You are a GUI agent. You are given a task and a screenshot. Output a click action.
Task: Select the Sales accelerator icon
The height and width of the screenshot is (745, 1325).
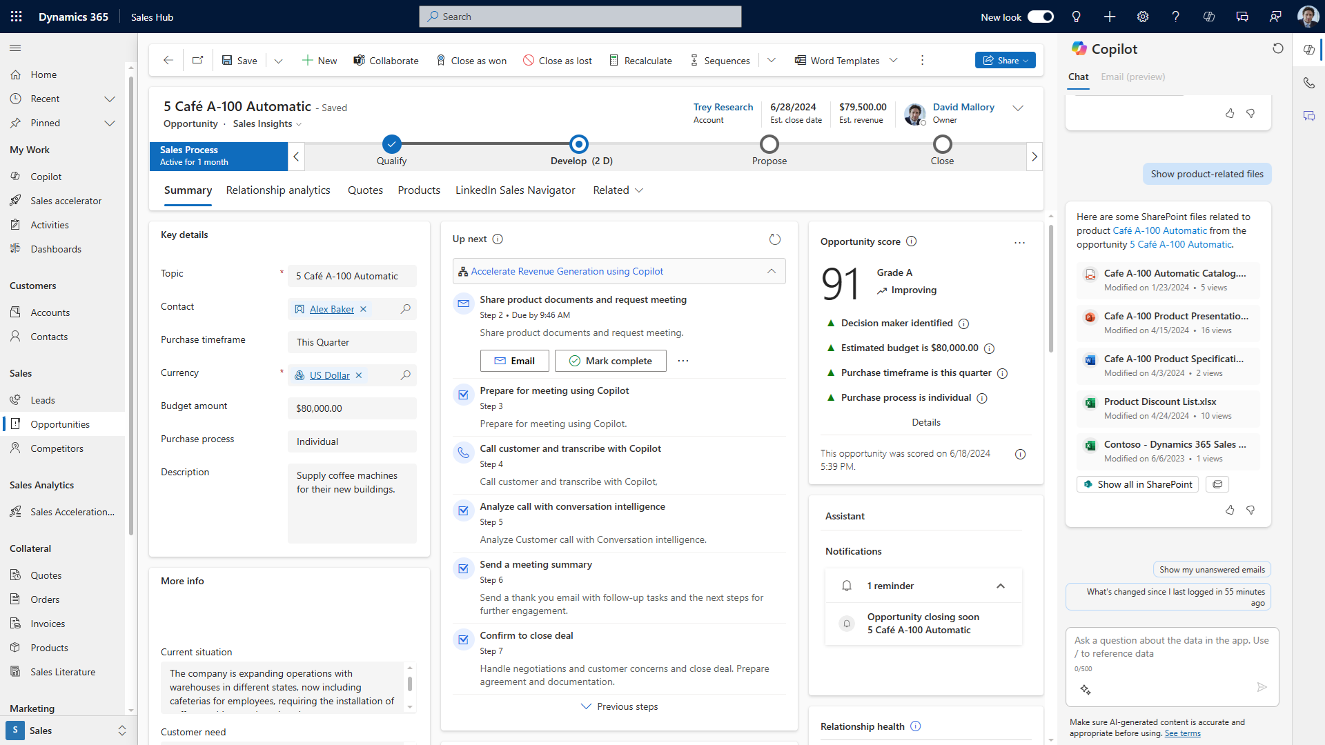pos(17,200)
